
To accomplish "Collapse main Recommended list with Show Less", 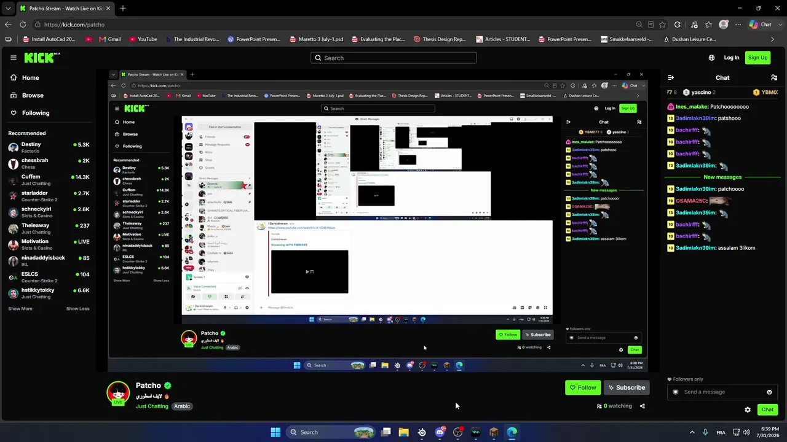I will [x=77, y=309].
